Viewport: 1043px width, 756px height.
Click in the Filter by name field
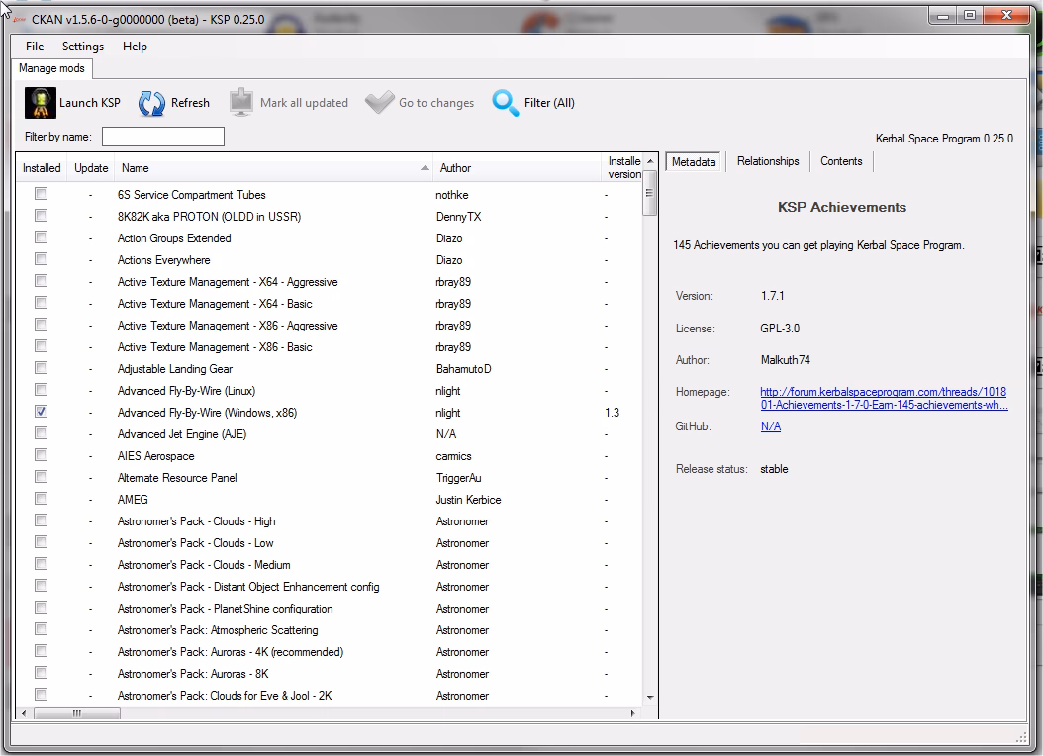pos(163,137)
